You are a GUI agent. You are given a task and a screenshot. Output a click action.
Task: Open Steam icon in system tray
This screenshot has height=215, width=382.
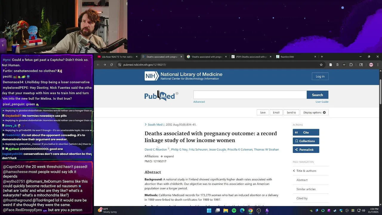click(335, 211)
